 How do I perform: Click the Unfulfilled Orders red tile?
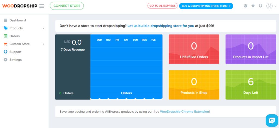(x=194, y=49)
